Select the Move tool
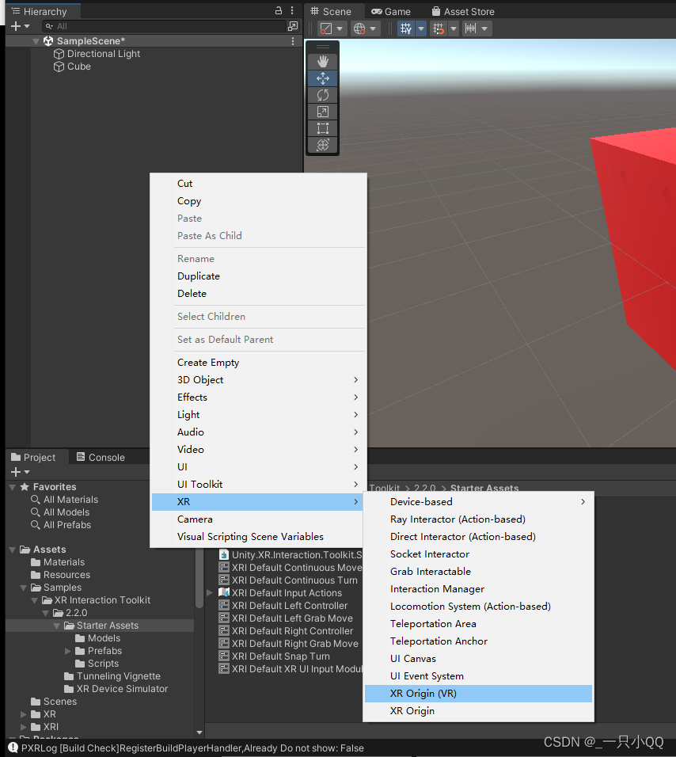Image resolution: width=676 pixels, height=757 pixels. 323,78
